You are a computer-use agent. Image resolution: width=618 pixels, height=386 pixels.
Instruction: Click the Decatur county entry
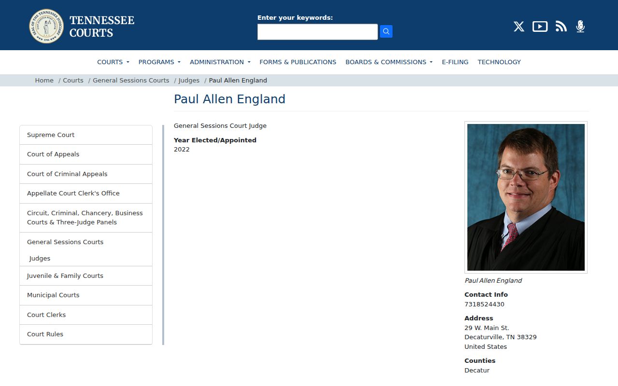click(x=477, y=371)
